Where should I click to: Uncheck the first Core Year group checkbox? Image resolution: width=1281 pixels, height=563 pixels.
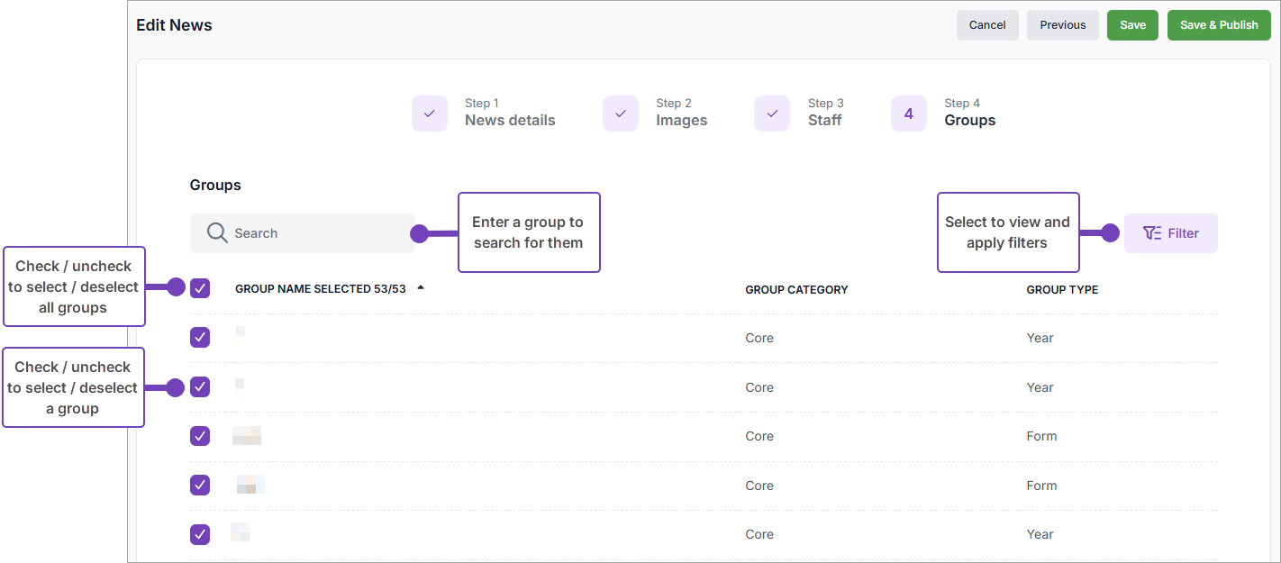tap(200, 338)
